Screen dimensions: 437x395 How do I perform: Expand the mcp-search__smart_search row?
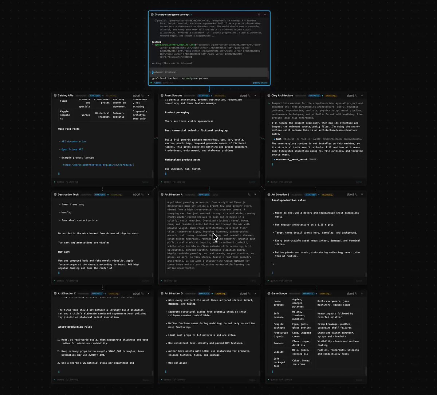coord(318,160)
